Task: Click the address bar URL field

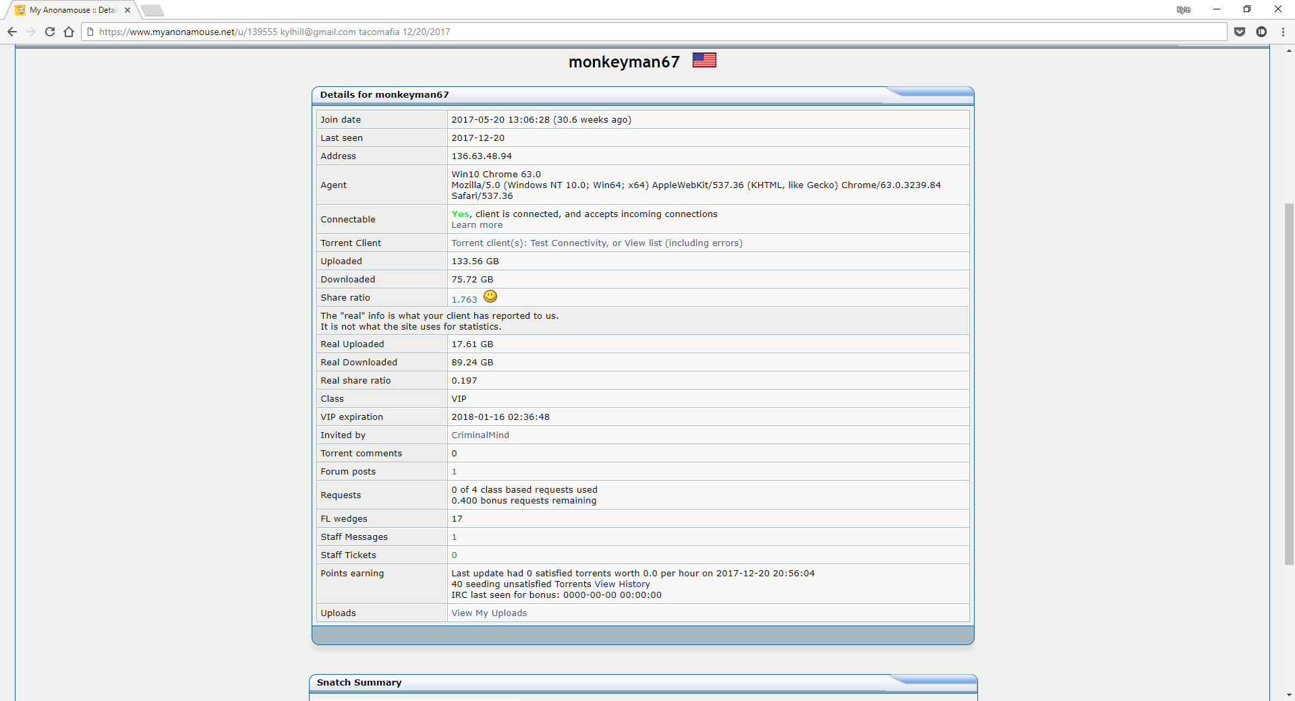Action: [654, 32]
